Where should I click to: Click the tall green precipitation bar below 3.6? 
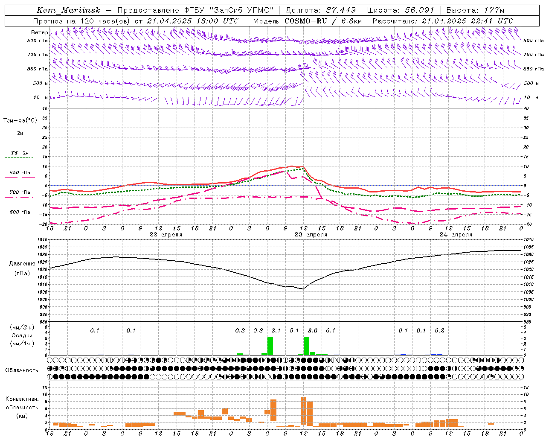pyautogui.click(x=306, y=346)
